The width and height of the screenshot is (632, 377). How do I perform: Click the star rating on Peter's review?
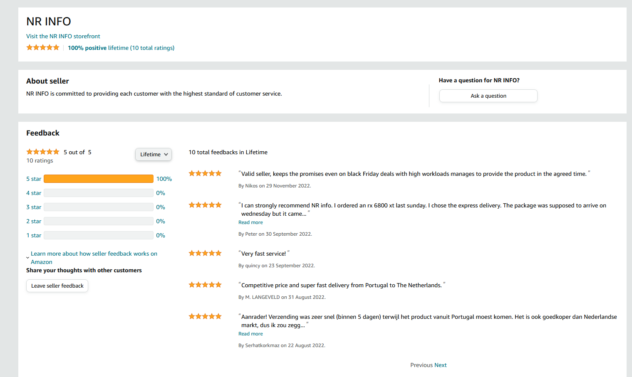pyautogui.click(x=205, y=205)
